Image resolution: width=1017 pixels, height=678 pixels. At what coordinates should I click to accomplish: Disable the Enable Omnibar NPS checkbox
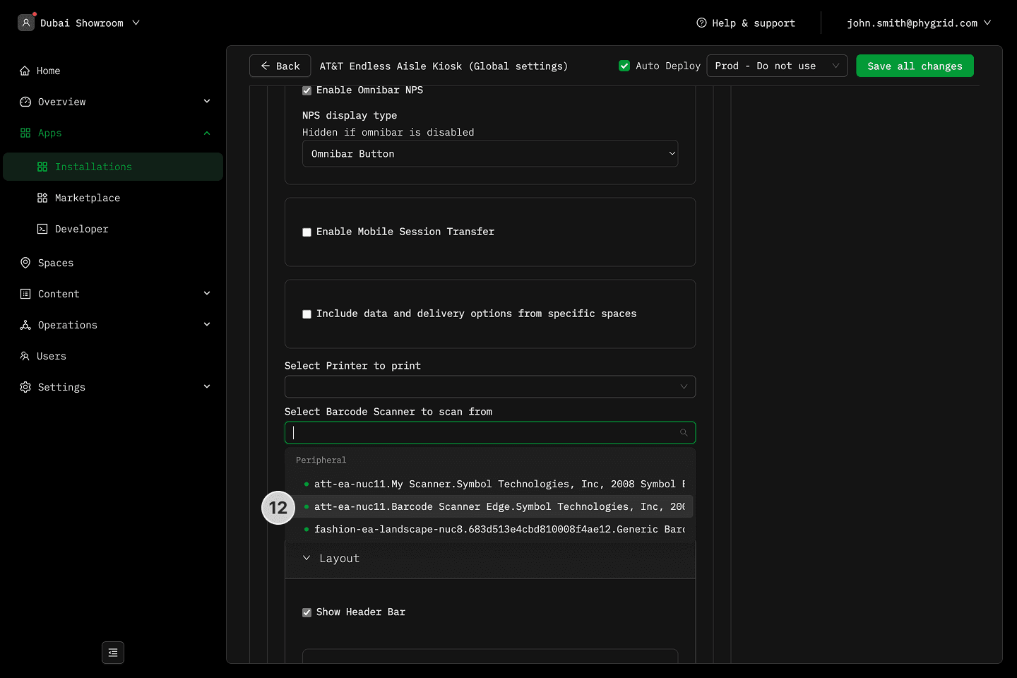point(307,90)
